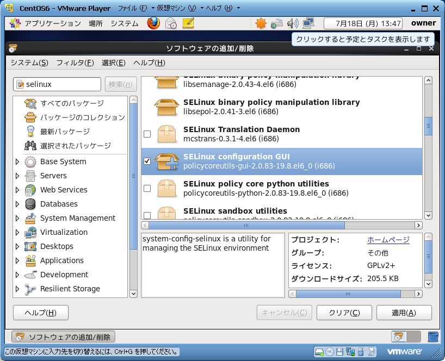Click the Package Collections box icon

[x=30, y=117]
